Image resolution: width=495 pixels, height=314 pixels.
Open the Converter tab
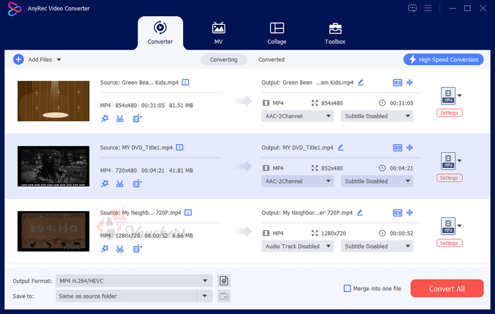pyautogui.click(x=160, y=33)
